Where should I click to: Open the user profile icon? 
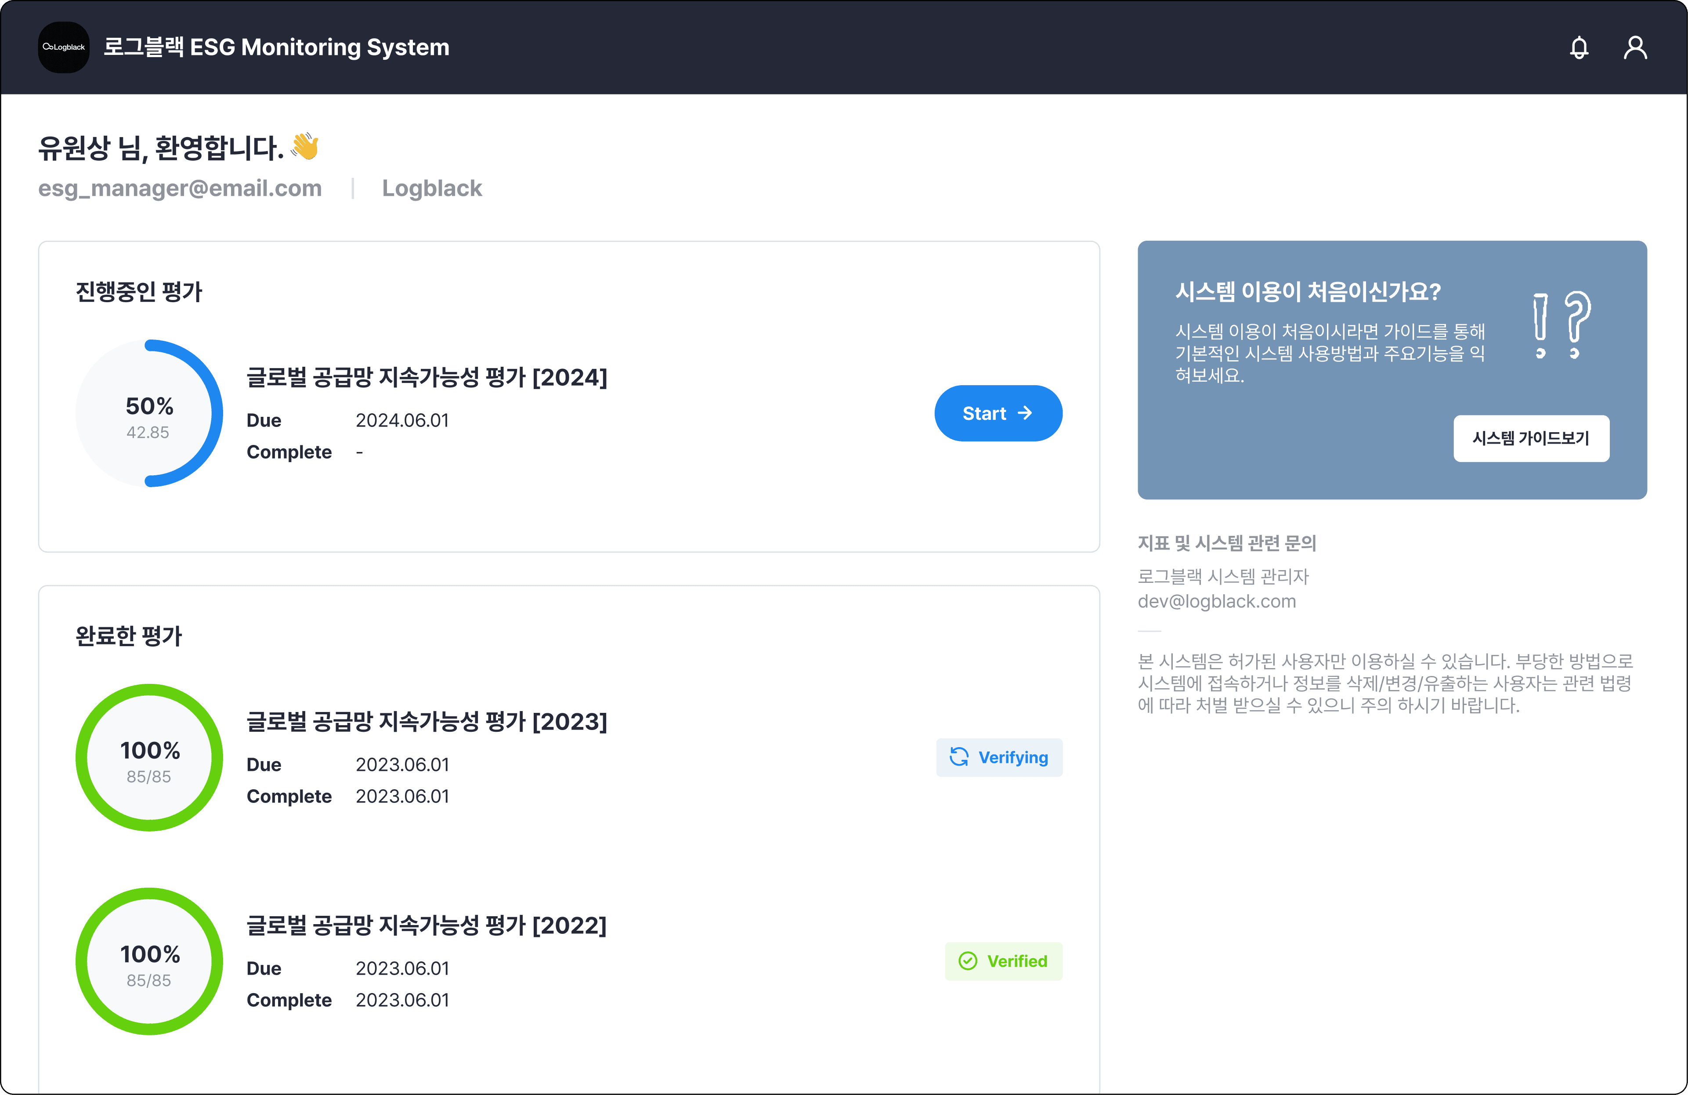pos(1635,47)
